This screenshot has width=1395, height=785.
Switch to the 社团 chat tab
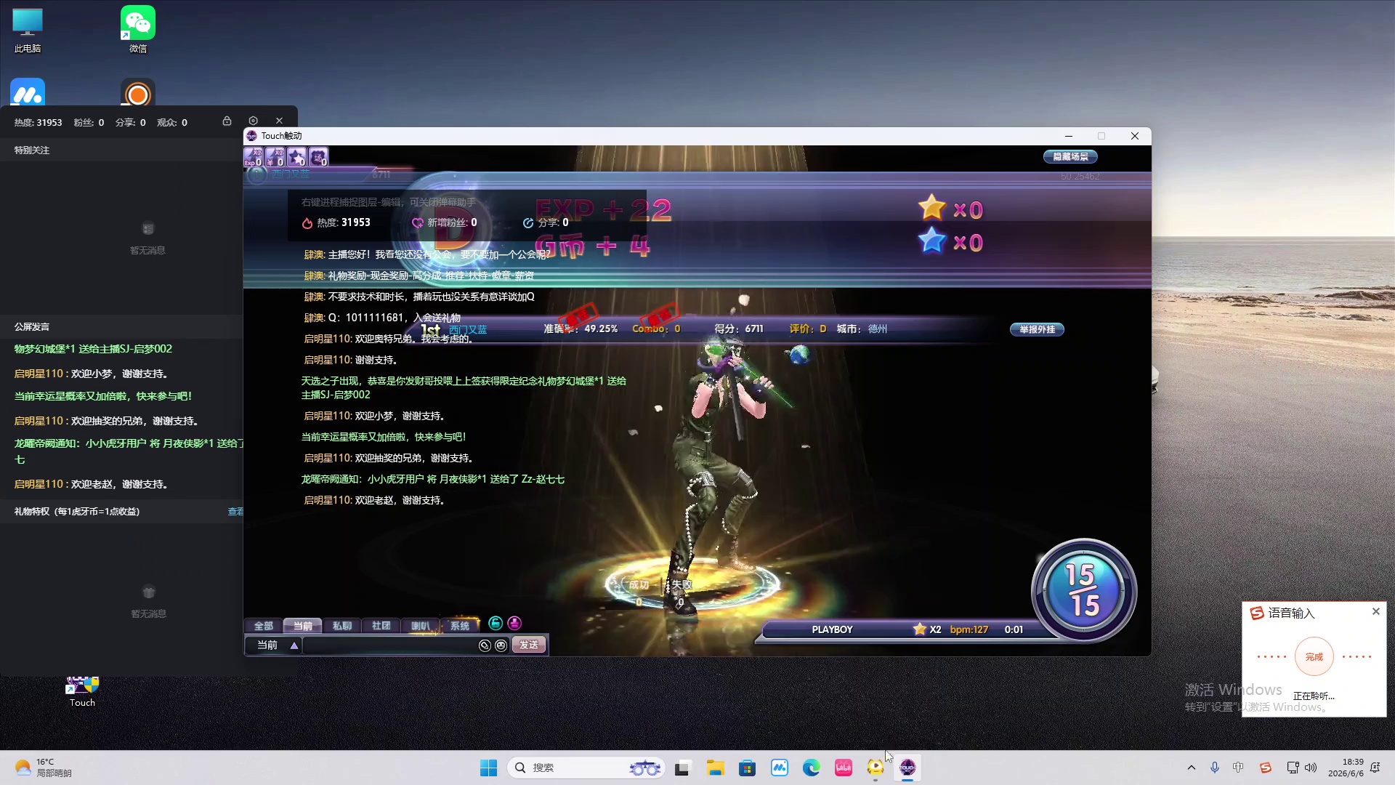[381, 626]
